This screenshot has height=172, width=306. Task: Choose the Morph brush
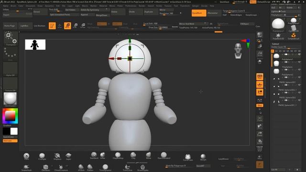pyautogui.click(x=203, y=157)
